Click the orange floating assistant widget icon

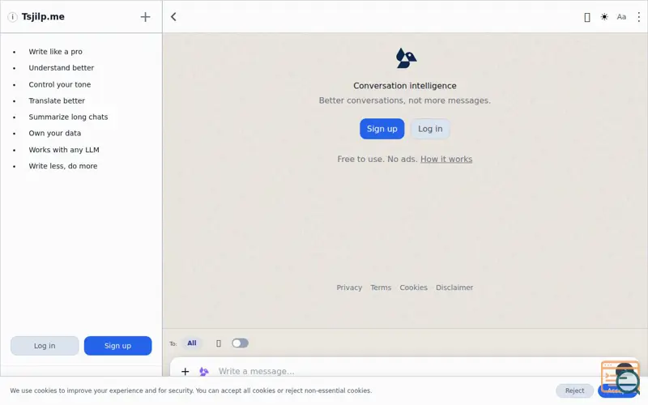(x=620, y=377)
